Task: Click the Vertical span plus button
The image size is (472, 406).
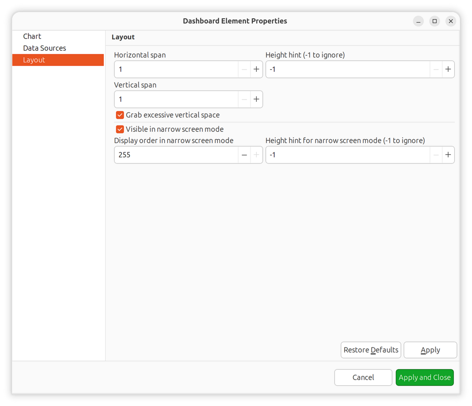Action: tap(256, 99)
